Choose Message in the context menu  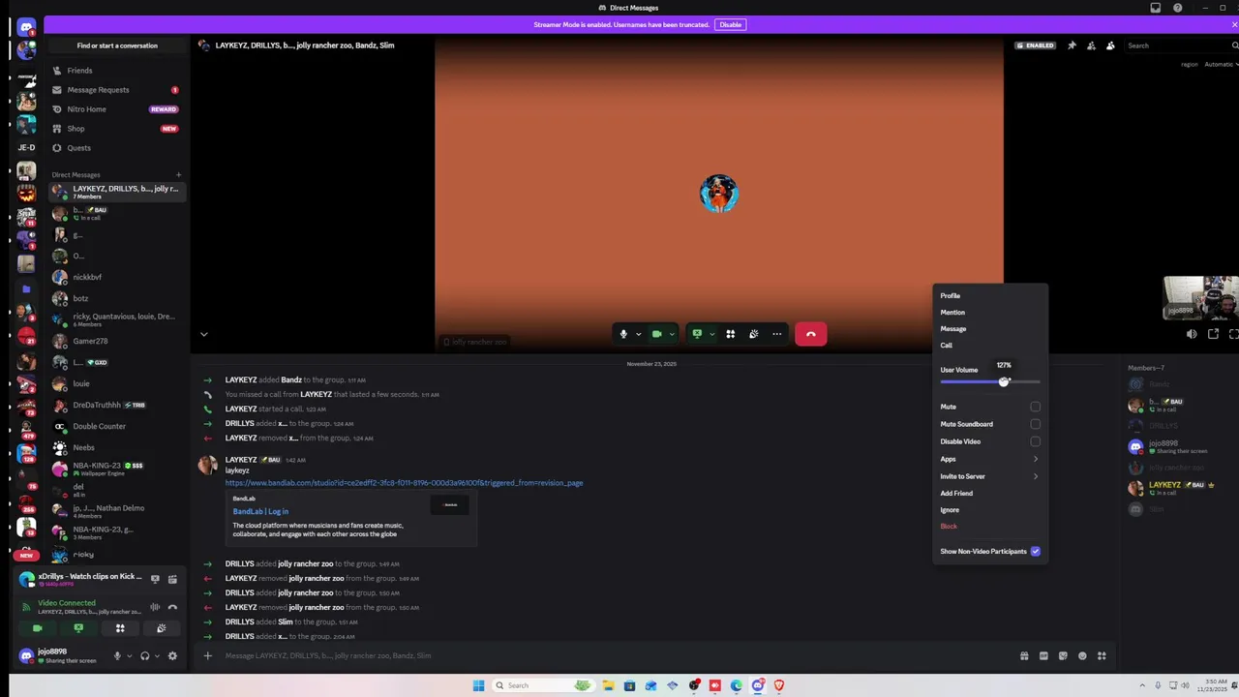[x=989, y=328]
